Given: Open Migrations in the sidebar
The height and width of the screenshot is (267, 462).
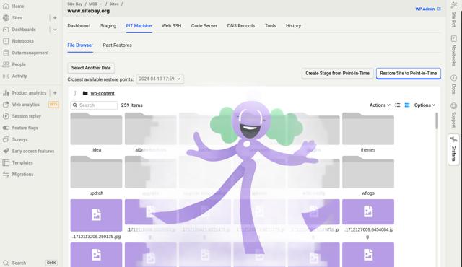Looking at the screenshot, I should (22, 174).
